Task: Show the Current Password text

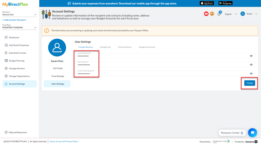Action: tap(251, 56)
